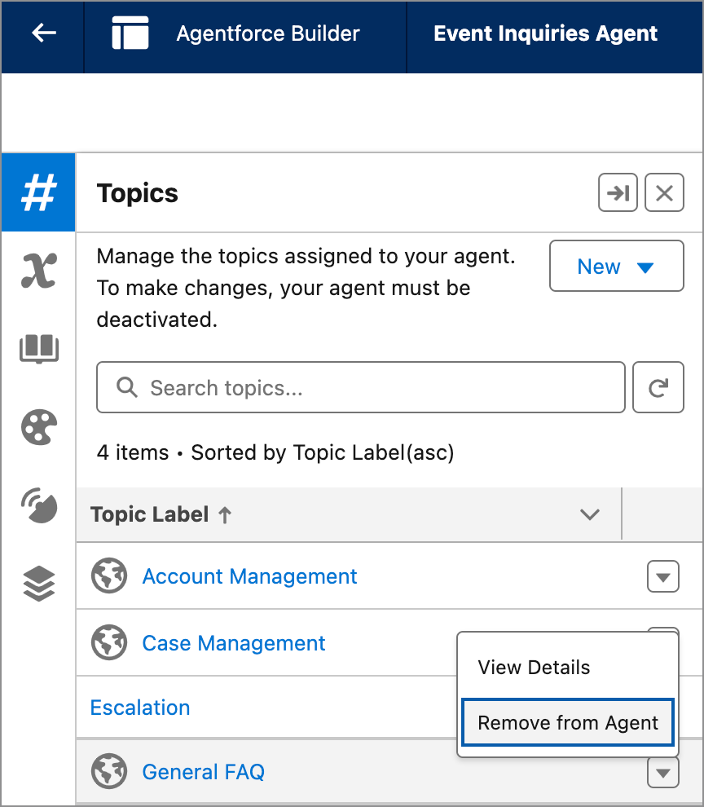Collapse Topics panel with arrow-to-bar button
The image size is (704, 807).
click(x=618, y=193)
